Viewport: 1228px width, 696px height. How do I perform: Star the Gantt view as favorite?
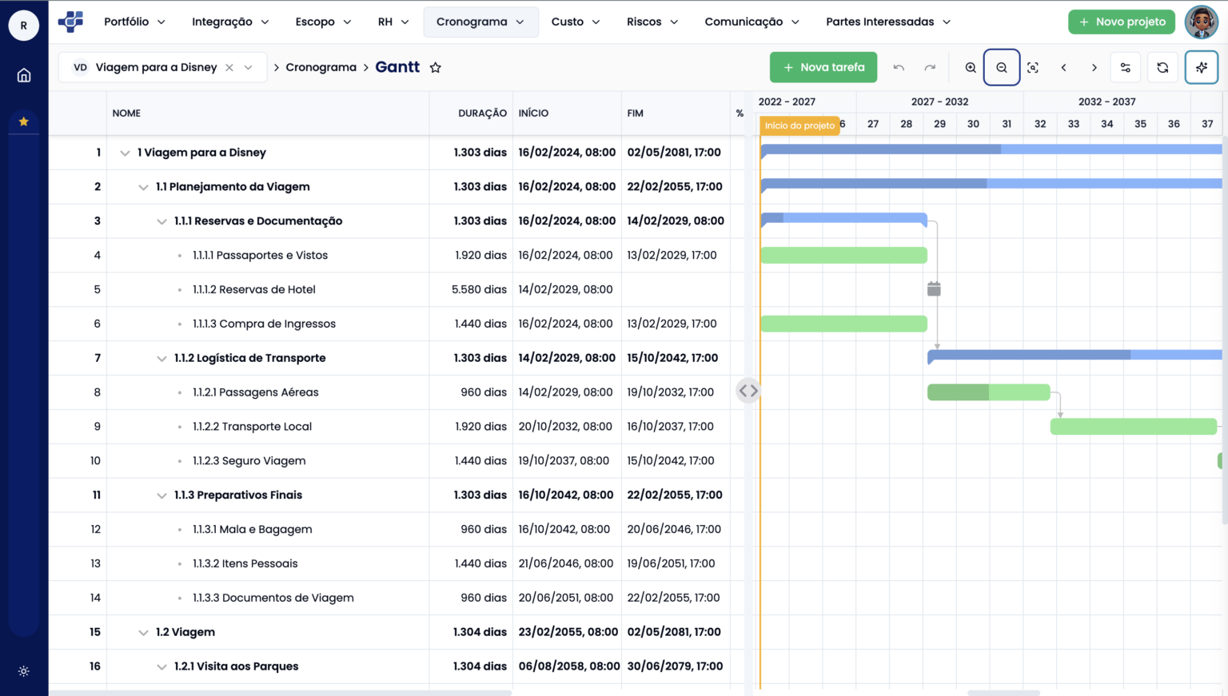[x=435, y=67]
